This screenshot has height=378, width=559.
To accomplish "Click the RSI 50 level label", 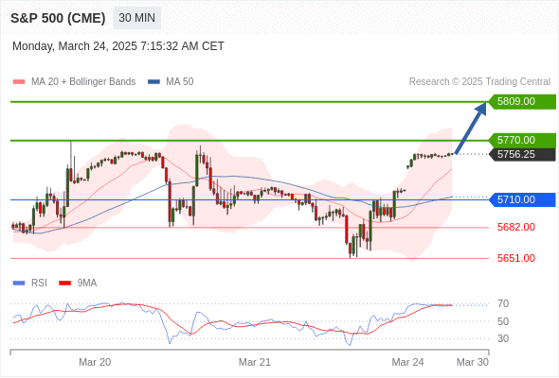I will point(503,321).
